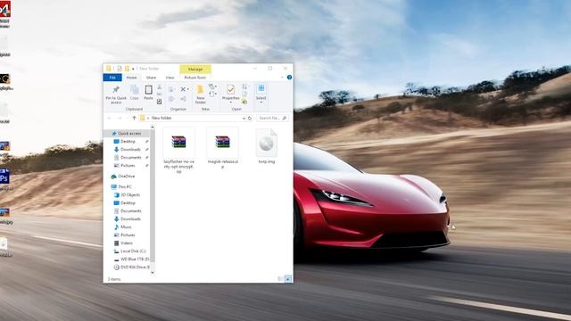Open the address bar history dropdown

244,118
